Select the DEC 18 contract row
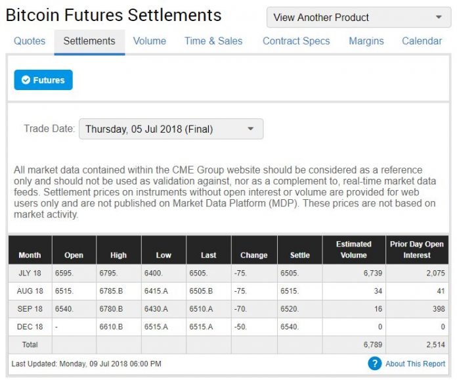The height and width of the screenshot is (380, 457). 30,327
